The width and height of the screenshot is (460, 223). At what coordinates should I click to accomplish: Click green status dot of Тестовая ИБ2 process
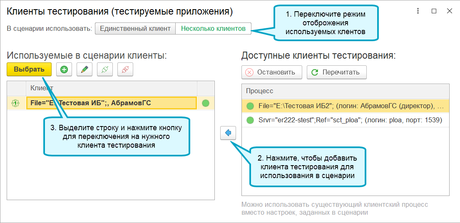pyautogui.click(x=250, y=106)
